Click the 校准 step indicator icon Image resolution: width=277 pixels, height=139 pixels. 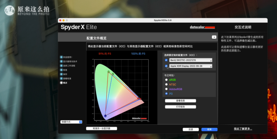[x=61, y=70]
